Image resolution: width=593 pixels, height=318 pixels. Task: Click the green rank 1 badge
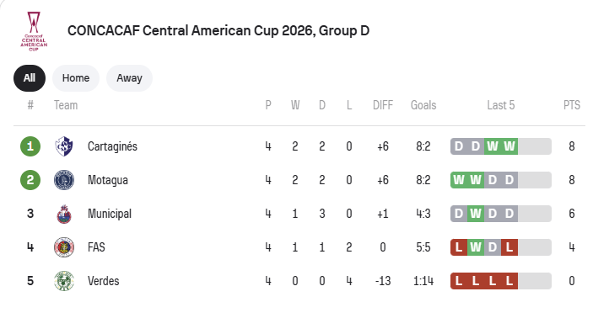tap(30, 146)
